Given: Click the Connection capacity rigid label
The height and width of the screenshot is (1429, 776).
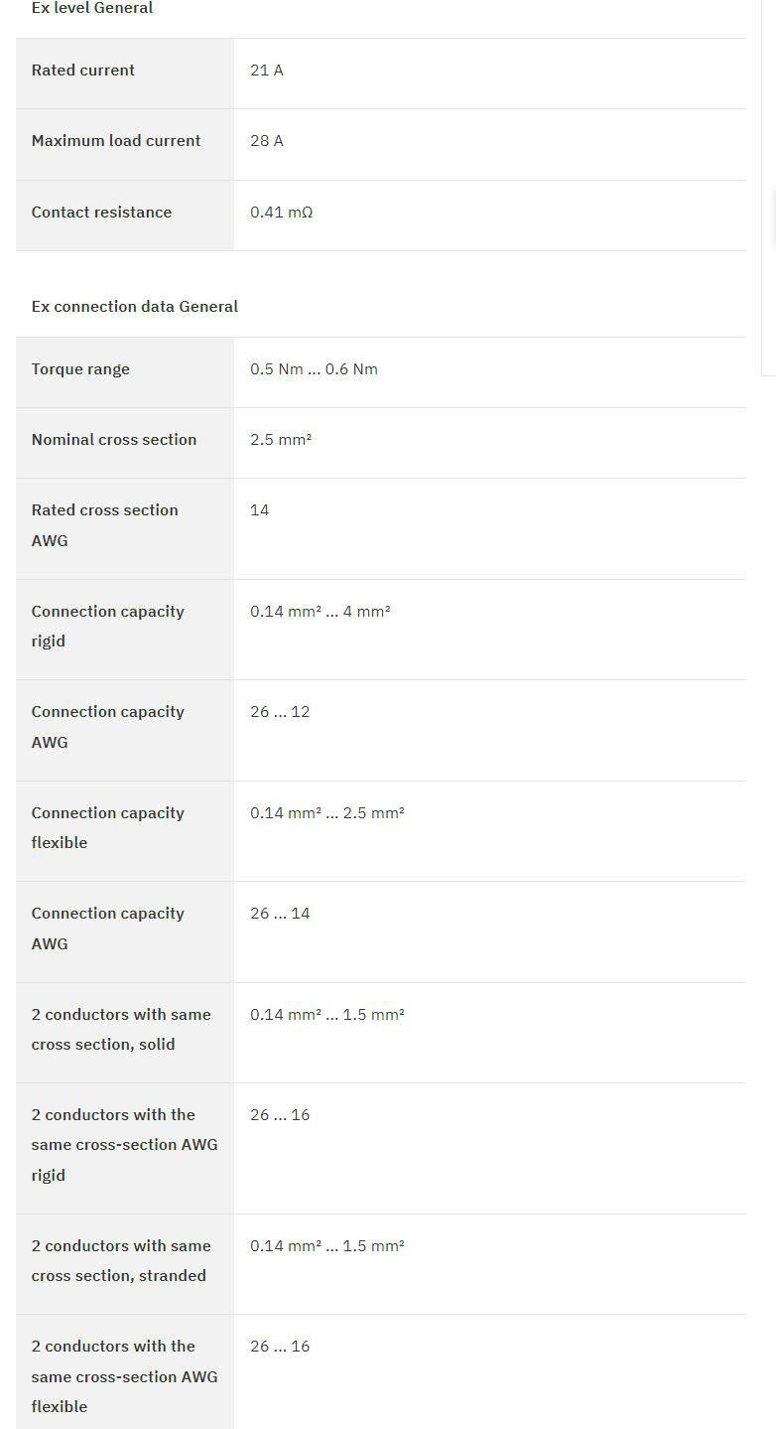Looking at the screenshot, I should coord(107,627).
